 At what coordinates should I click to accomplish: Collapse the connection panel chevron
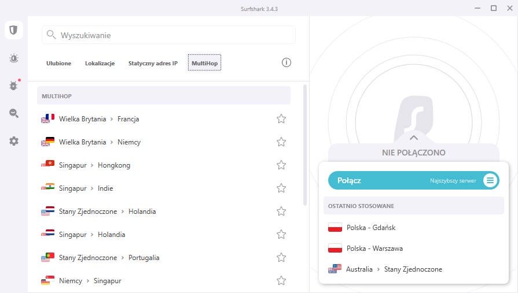(414, 138)
